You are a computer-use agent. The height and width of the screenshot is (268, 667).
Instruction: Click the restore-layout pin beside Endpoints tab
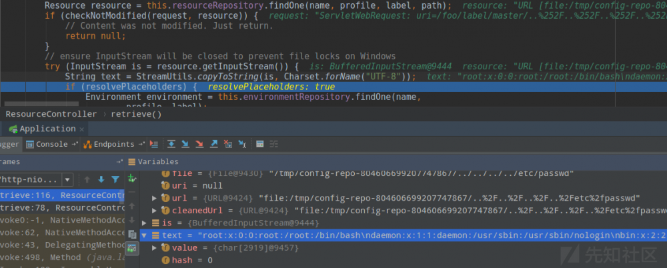pos(141,144)
